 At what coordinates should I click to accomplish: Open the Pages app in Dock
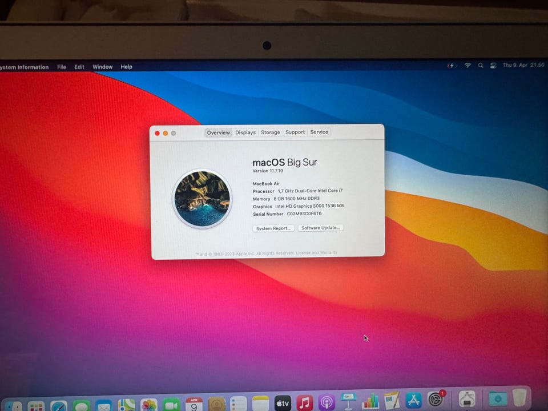[x=392, y=400]
